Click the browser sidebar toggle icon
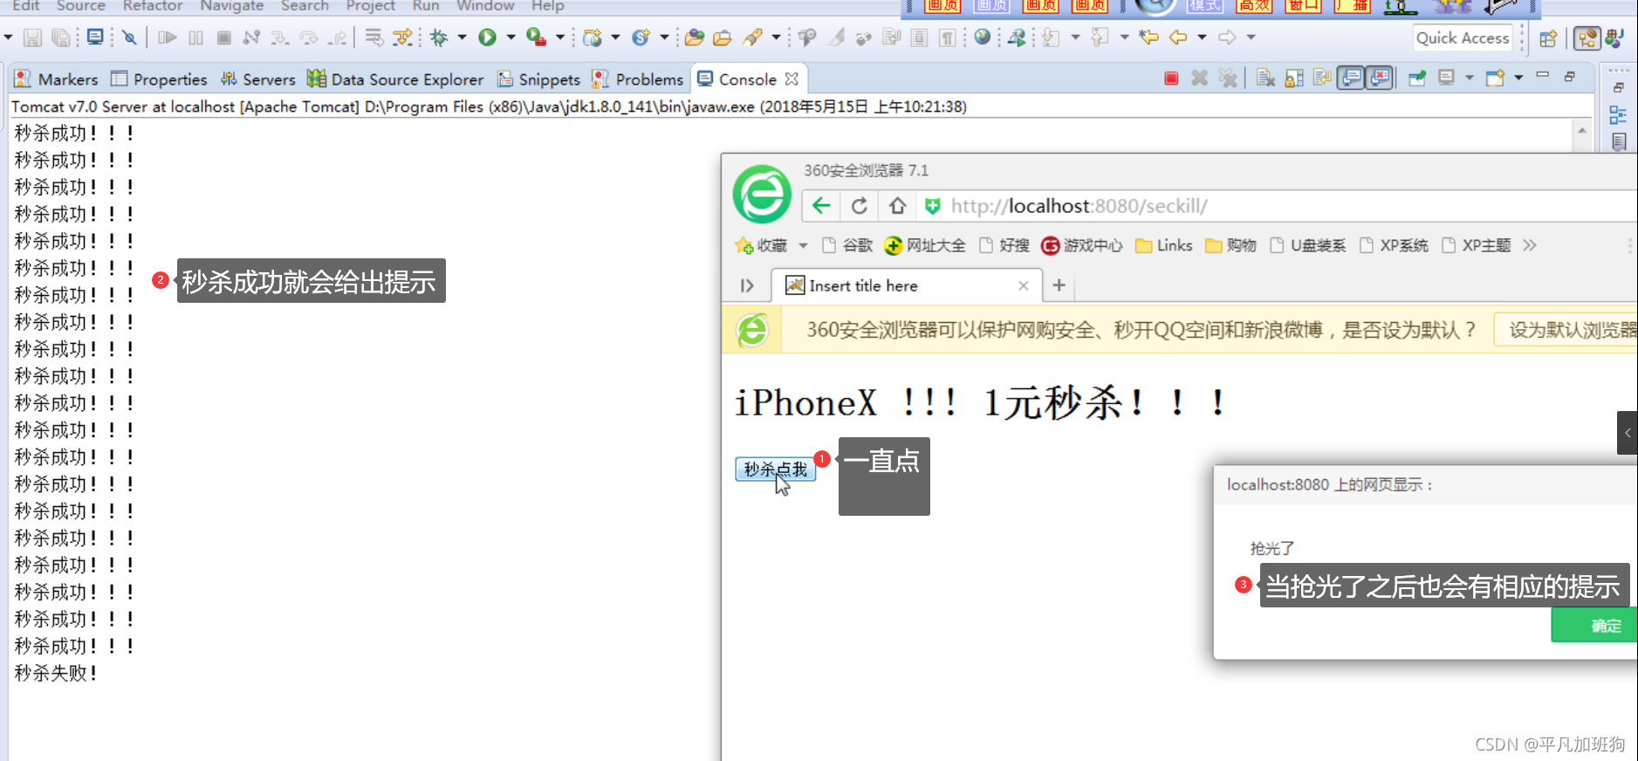 tap(747, 285)
